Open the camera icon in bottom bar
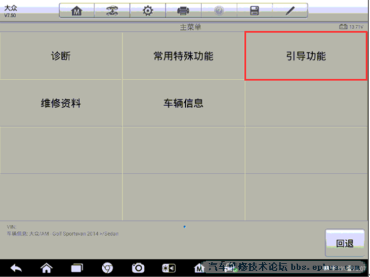Viewport: 370px width, 277px height. pyautogui.click(x=138, y=268)
